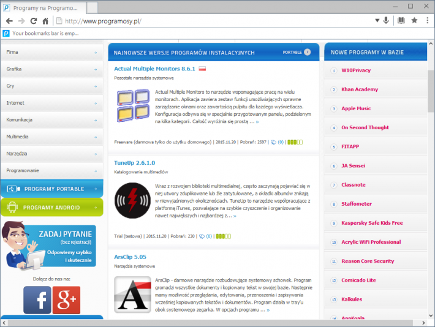Click the ArsClip letter A program icon
The width and height of the screenshot is (435, 327).
click(132, 295)
